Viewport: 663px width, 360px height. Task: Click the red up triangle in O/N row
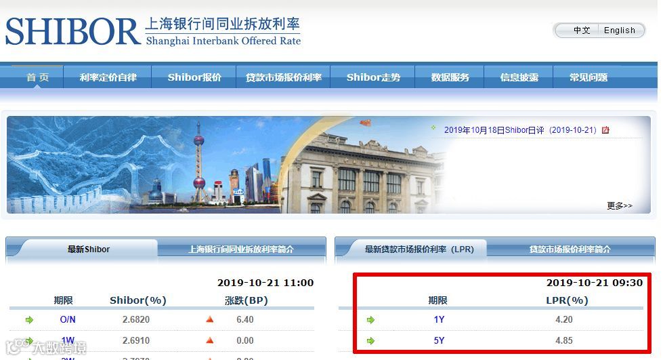[209, 319]
